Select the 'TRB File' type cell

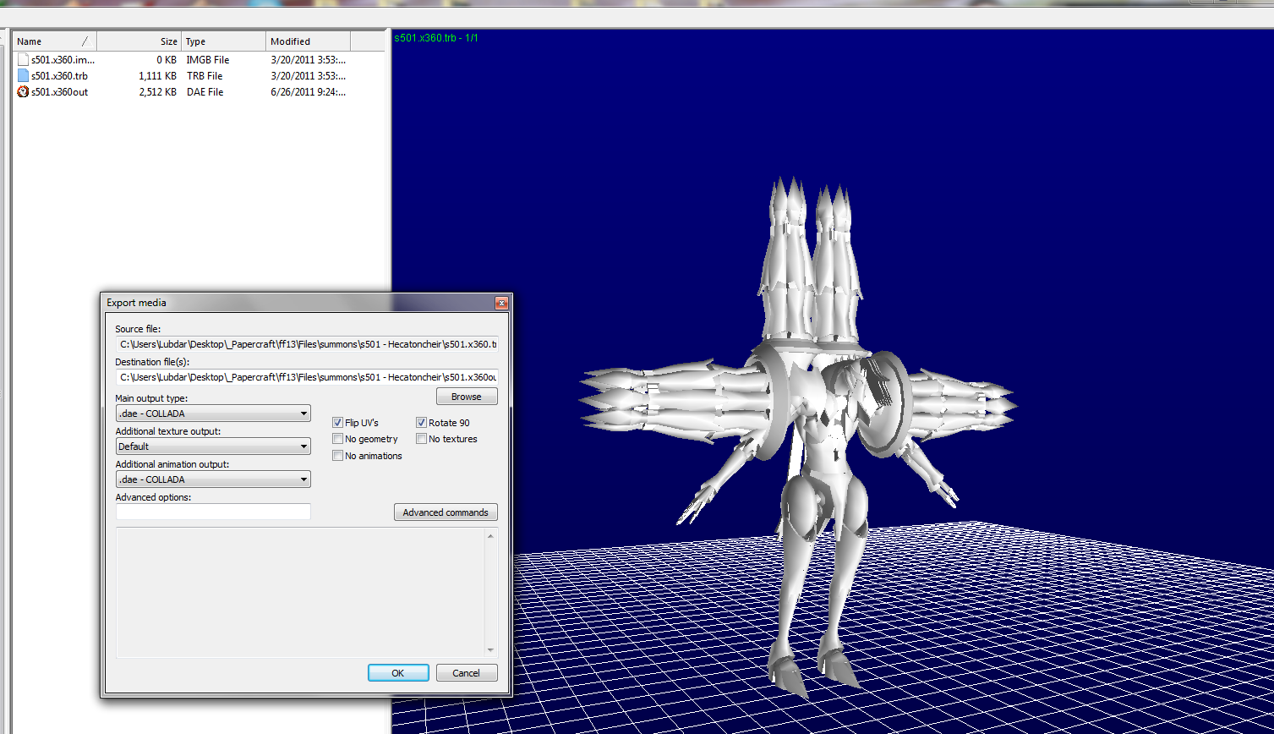(x=205, y=76)
